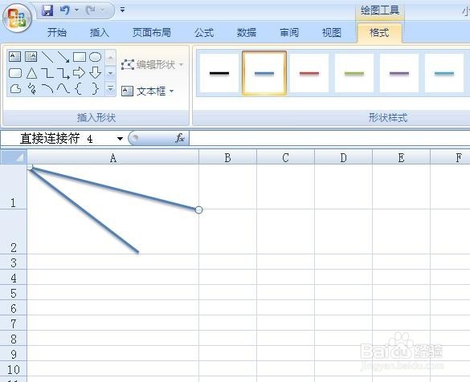
Task: Select the arrow line shape
Action: (63, 57)
